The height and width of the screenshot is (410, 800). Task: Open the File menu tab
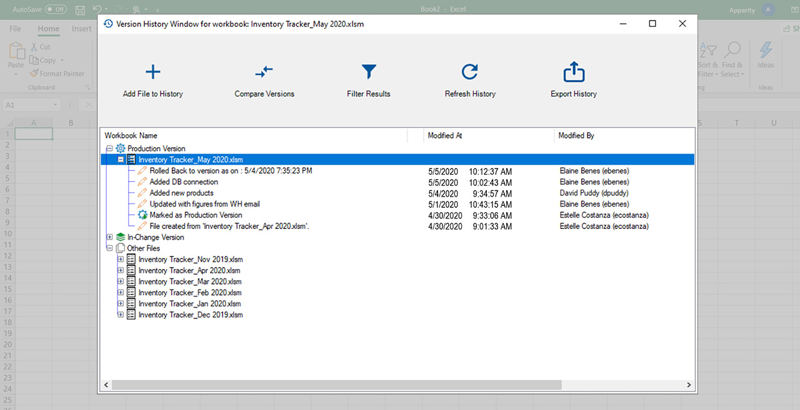pos(15,29)
